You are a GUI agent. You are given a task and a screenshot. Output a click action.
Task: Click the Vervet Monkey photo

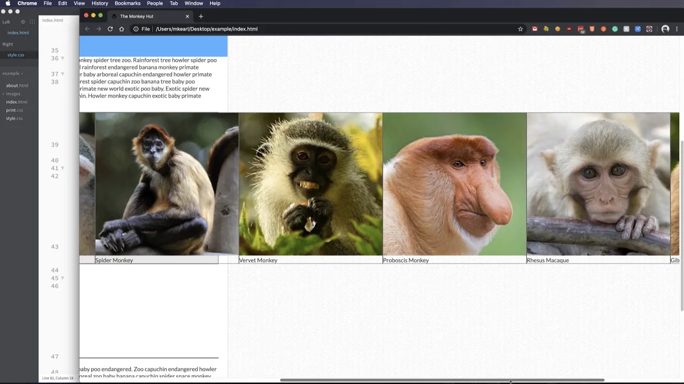[310, 184]
